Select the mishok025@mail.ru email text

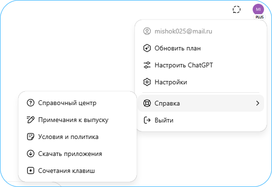(183, 32)
